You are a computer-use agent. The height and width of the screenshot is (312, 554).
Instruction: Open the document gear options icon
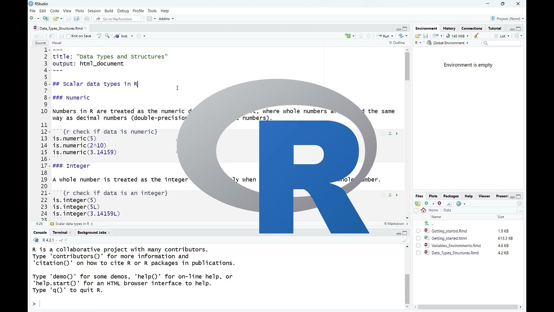[x=139, y=36]
